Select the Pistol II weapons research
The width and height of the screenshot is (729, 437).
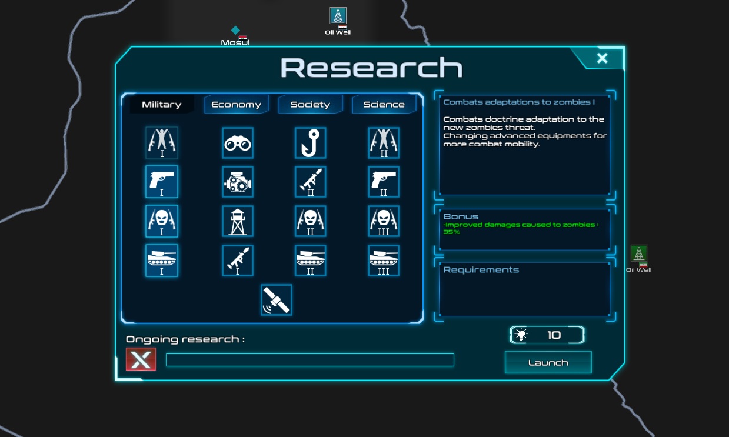[x=384, y=182]
